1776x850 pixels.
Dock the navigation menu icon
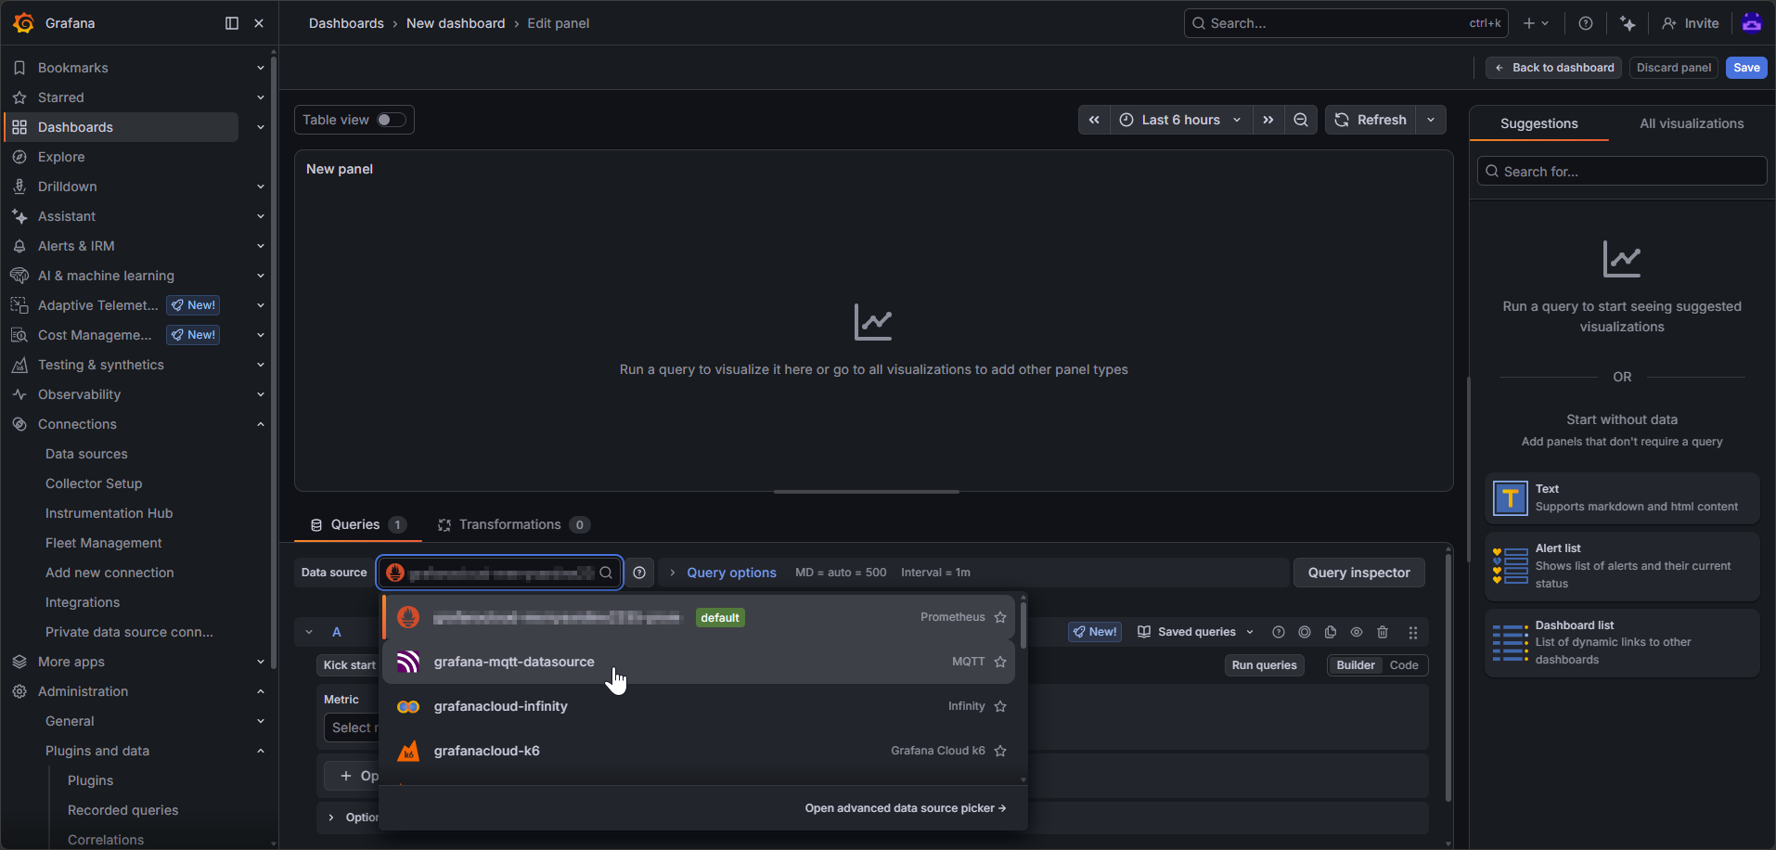pos(232,23)
